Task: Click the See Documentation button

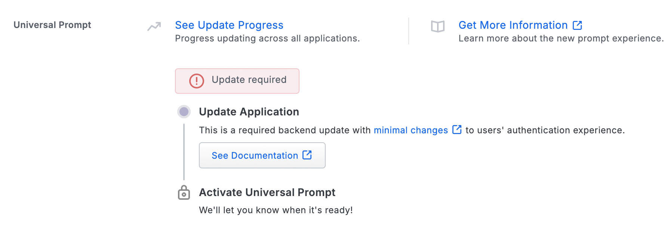Action: point(262,155)
